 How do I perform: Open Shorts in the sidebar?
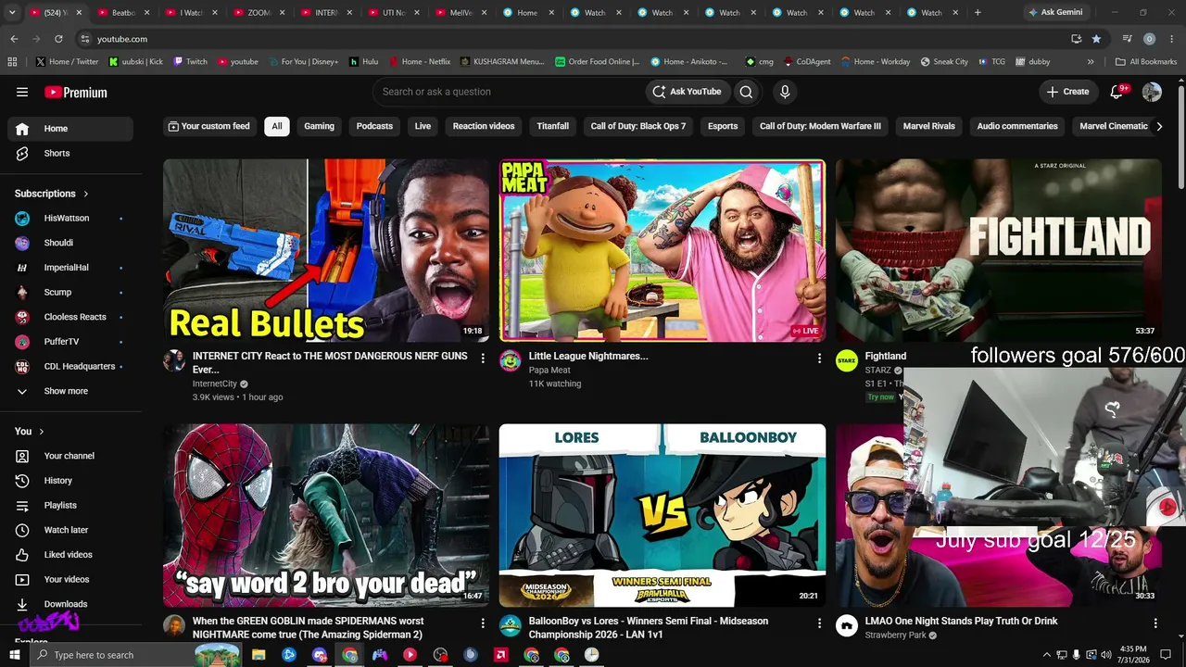point(70,153)
